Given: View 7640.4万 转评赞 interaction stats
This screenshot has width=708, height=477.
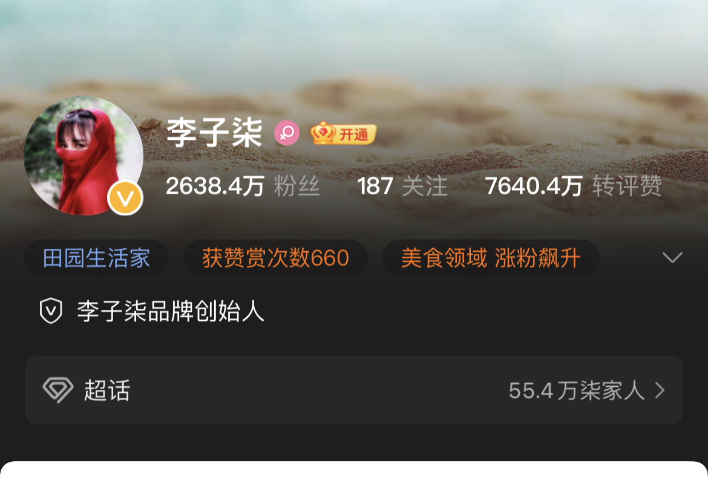Looking at the screenshot, I should [x=574, y=186].
